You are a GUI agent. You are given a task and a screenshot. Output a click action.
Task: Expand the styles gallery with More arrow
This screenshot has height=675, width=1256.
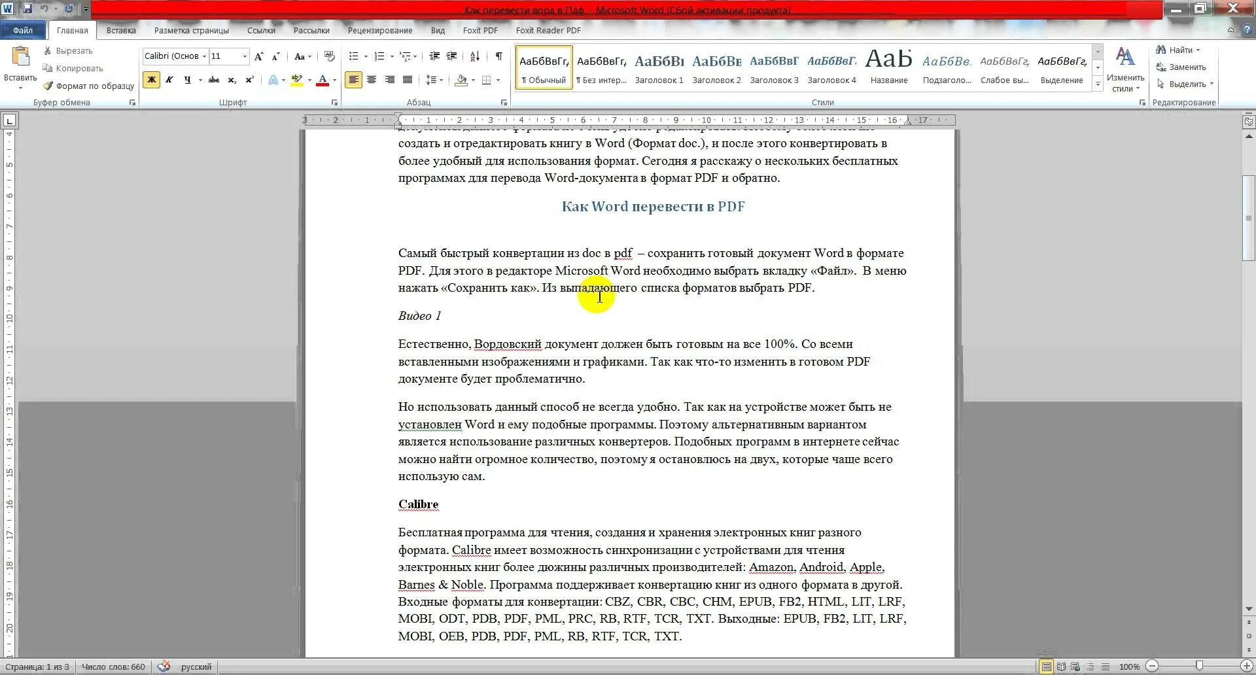click(1098, 85)
